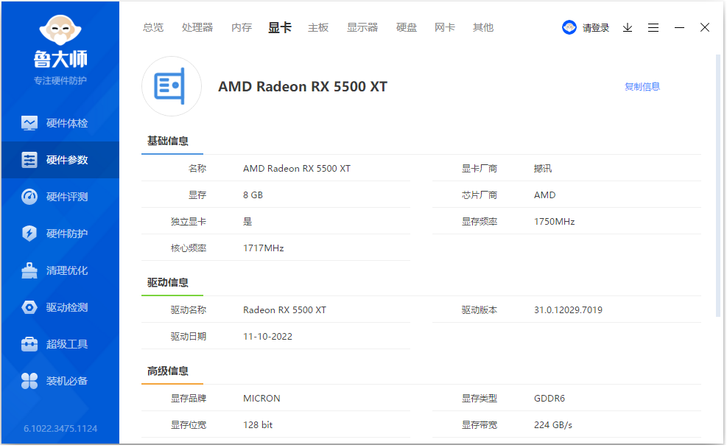This screenshot has height=448, width=727.
Task: Click the 驱动日期 field label
Action: point(189,337)
